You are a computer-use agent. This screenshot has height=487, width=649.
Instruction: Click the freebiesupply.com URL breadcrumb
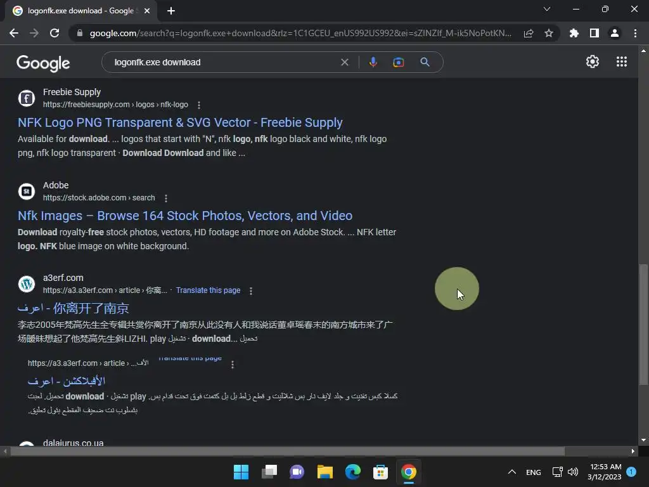coord(115,105)
